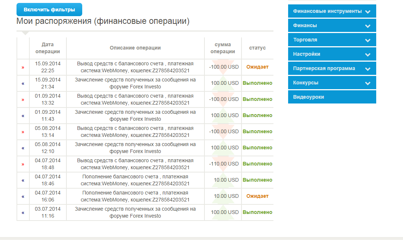
Task: Click the Ожидает status of 15.09.2014 withdrawal
Action: pyautogui.click(x=257, y=67)
